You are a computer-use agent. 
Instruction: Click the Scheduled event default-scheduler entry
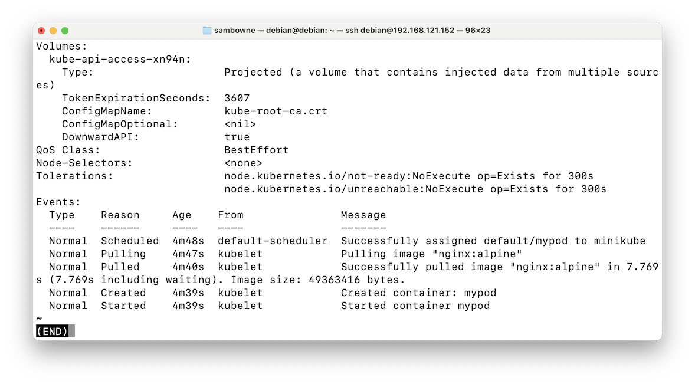point(273,241)
